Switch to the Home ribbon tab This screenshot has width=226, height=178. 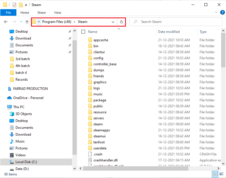[x=25, y=13]
